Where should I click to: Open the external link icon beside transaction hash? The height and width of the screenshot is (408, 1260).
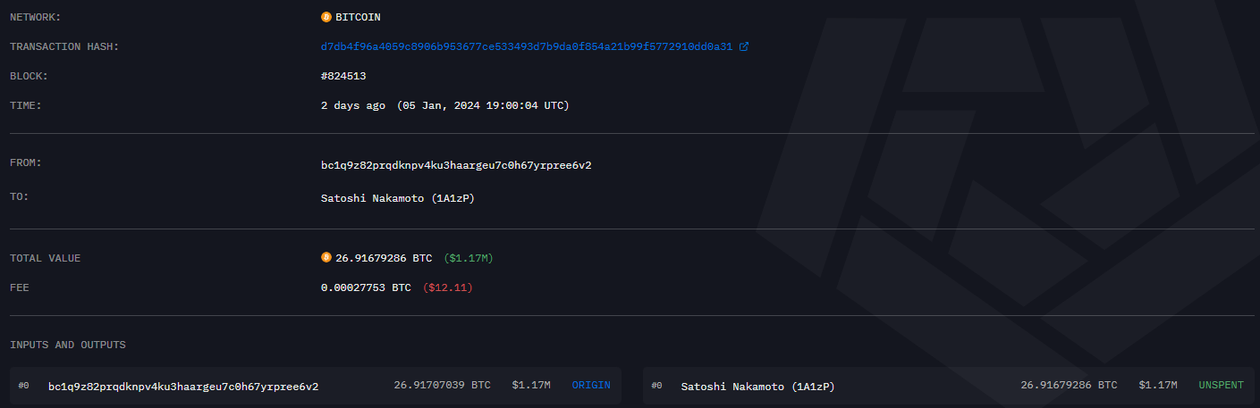click(x=744, y=46)
